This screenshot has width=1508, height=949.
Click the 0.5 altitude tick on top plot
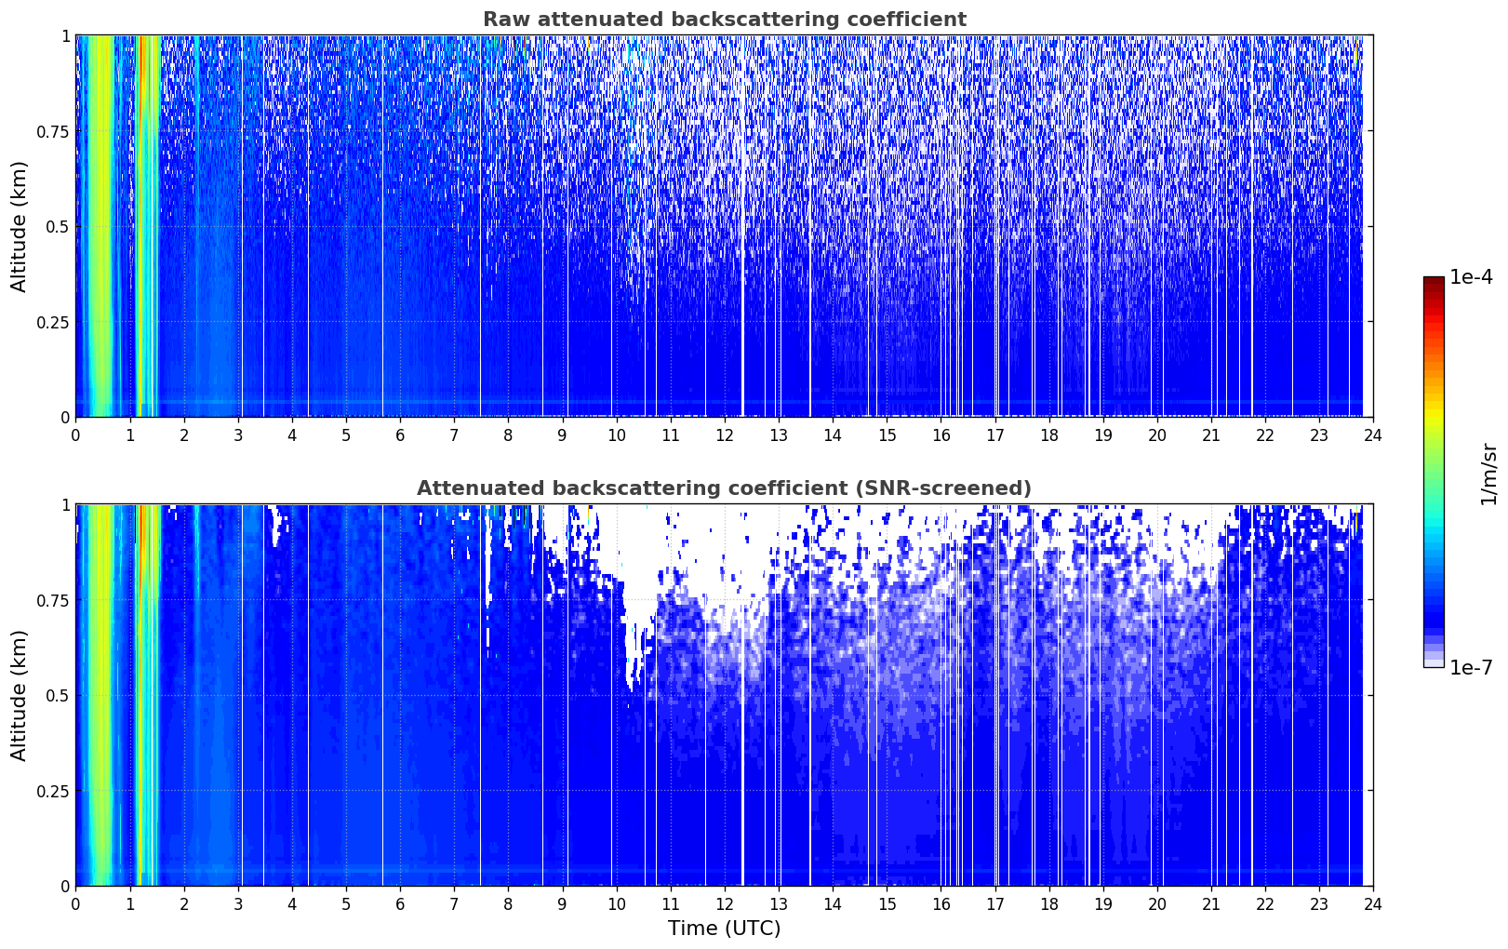click(x=57, y=227)
